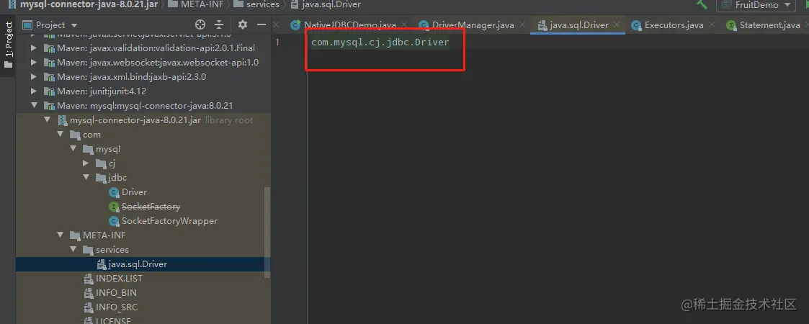Expand Maven javax.validation validation-api node
809x324 pixels.
34,48
